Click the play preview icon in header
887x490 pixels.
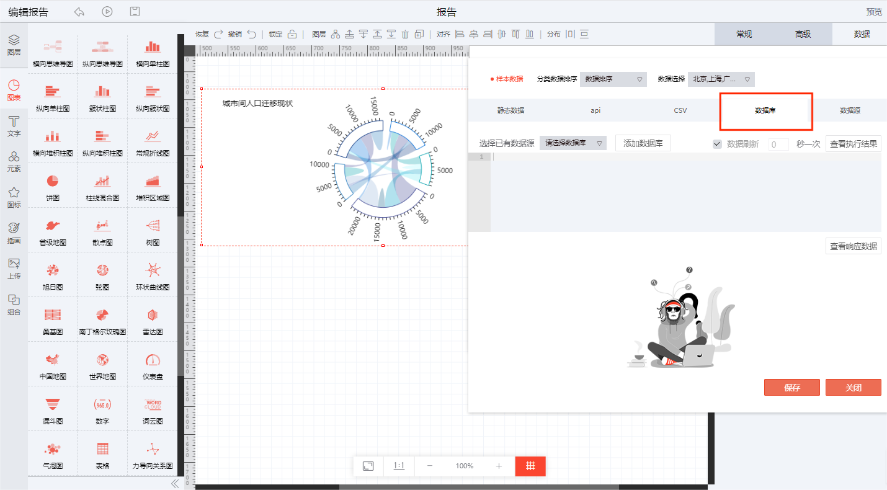click(x=107, y=12)
